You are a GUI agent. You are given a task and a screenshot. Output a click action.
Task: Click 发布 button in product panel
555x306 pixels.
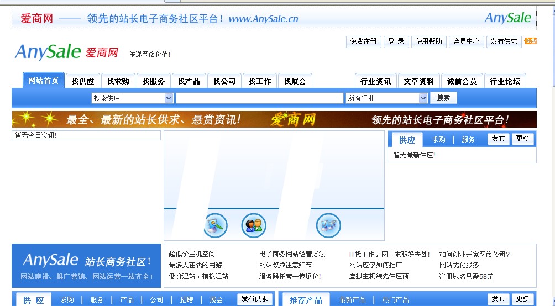tap(499, 299)
